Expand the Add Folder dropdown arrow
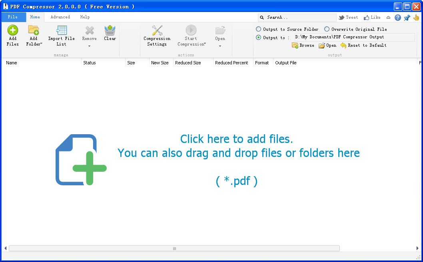 pyautogui.click(x=42, y=44)
